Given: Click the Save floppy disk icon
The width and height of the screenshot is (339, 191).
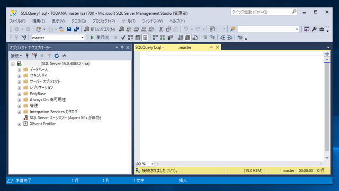Looking at the screenshot, I should [69, 29].
